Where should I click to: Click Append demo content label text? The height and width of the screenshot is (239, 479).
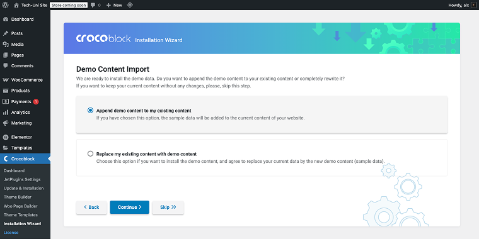pos(144,111)
